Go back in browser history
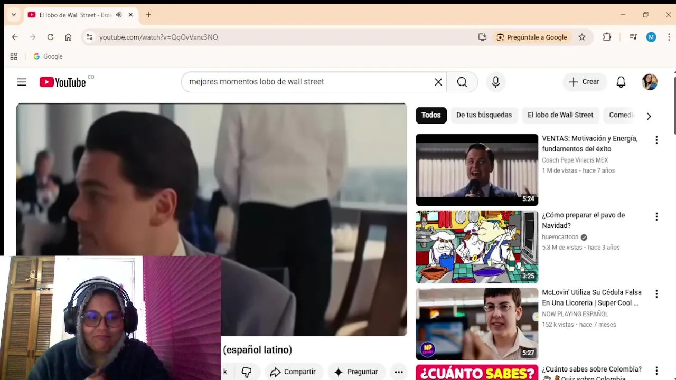 coord(15,37)
